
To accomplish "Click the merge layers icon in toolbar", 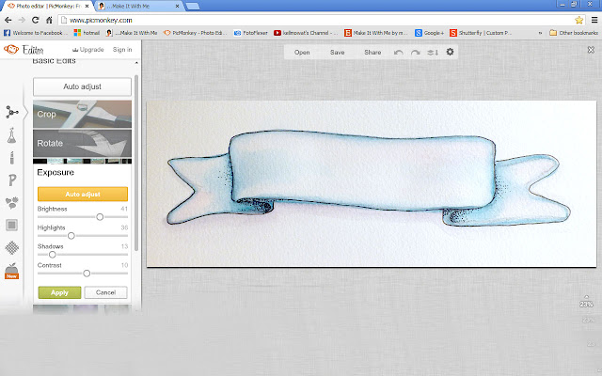I will pos(433,53).
